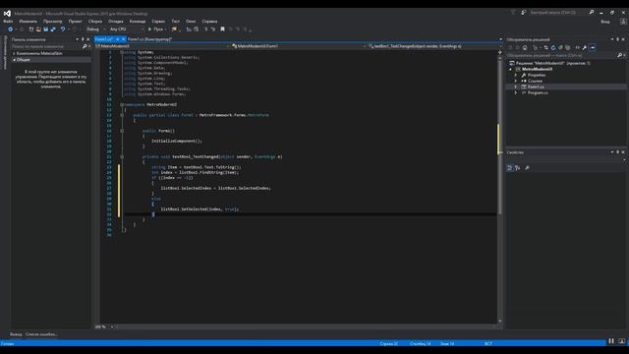Viewport: 629px width, 354px height.
Task: Switch to the Form1.cs code tab
Action: tap(104, 39)
